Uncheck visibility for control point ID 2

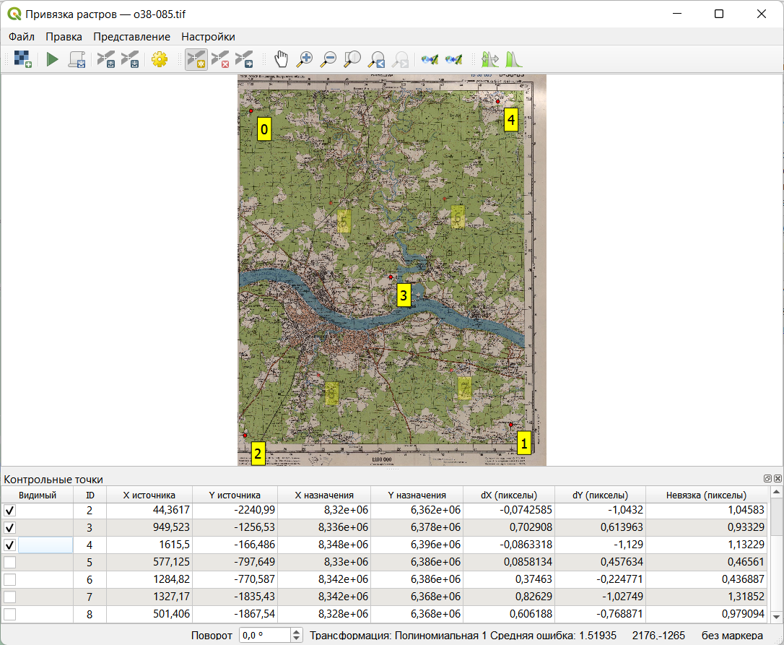[x=10, y=511]
